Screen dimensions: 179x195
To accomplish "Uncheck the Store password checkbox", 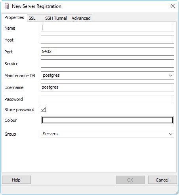I will tap(44, 110).
